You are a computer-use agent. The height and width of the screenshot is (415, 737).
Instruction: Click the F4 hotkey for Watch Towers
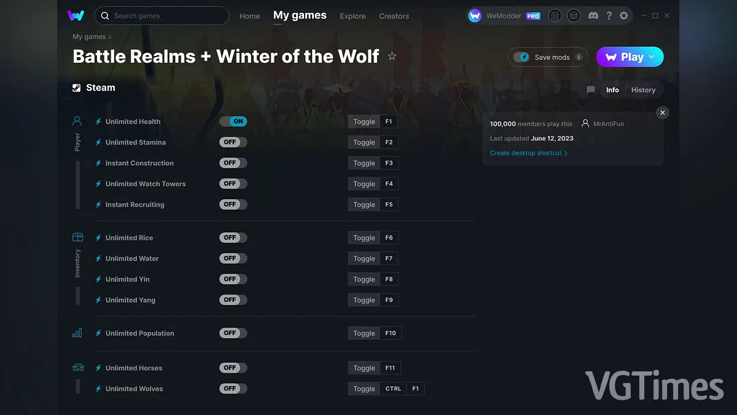pos(389,184)
